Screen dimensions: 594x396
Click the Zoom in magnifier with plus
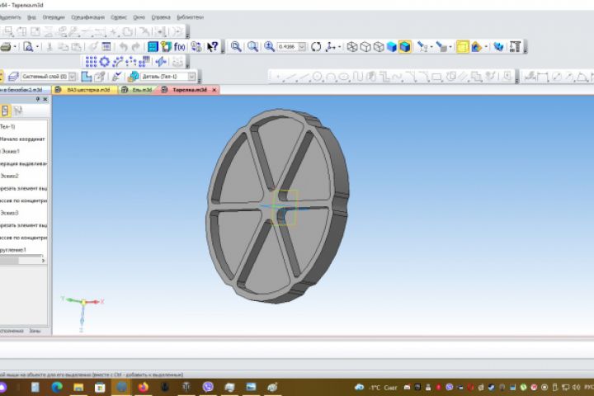tap(269, 47)
